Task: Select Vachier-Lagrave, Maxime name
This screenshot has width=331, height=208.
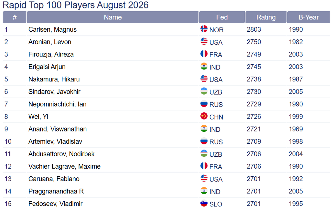Action: tap(64, 166)
